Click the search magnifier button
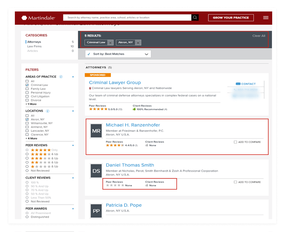 point(195,18)
